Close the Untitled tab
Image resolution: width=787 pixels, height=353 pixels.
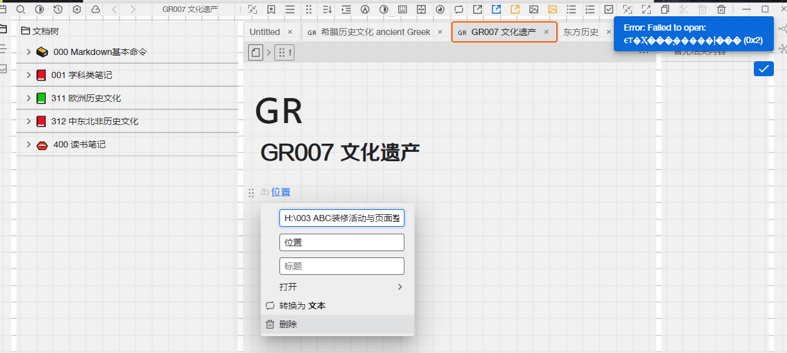pos(290,32)
